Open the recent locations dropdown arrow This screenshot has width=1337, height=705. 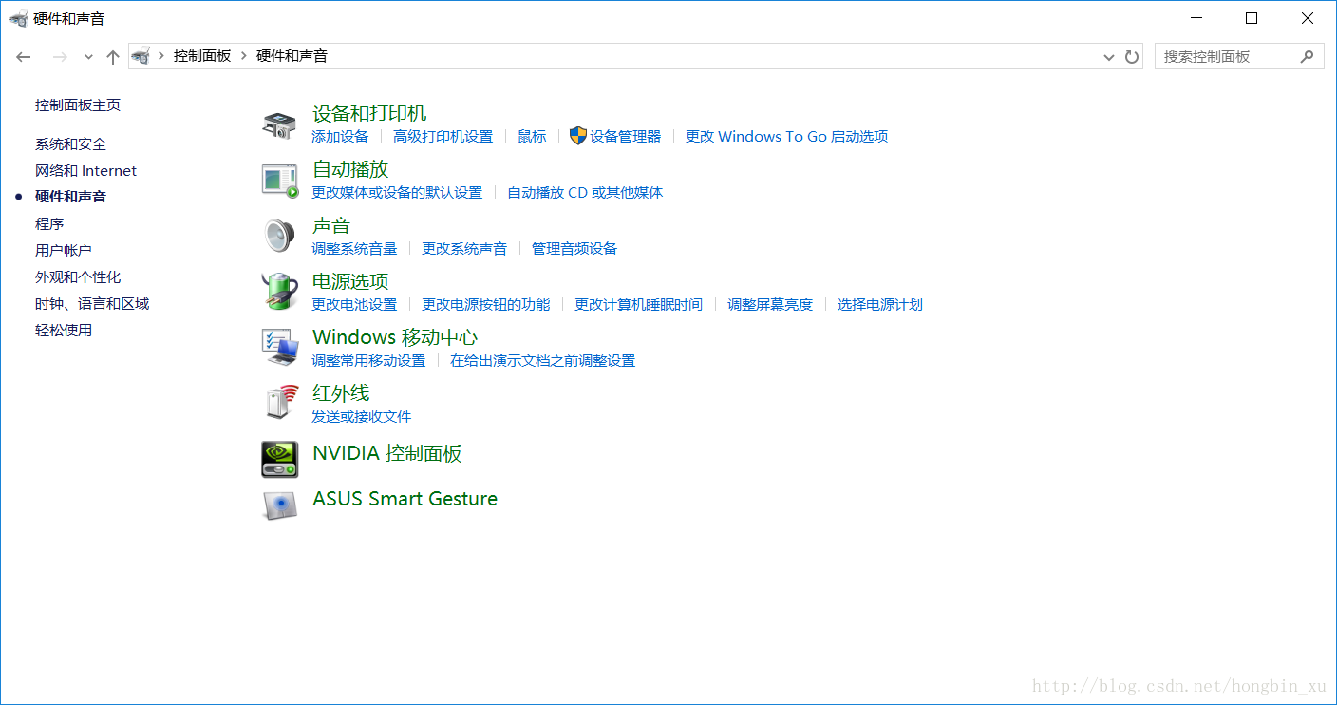(x=88, y=57)
